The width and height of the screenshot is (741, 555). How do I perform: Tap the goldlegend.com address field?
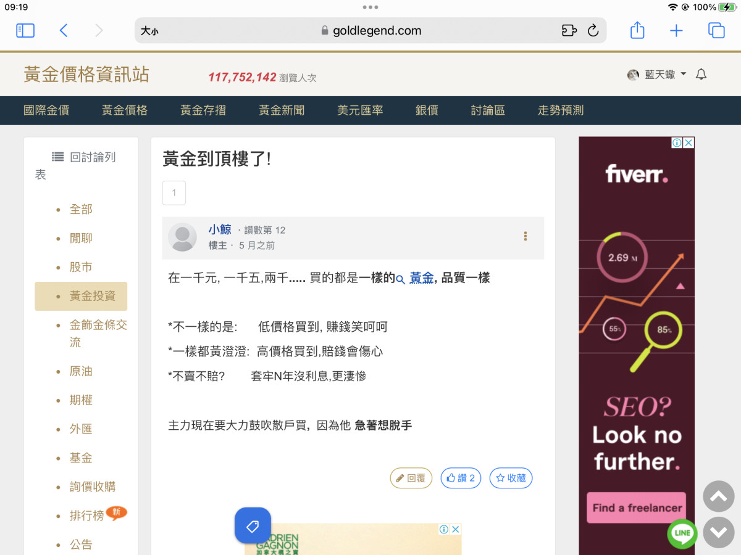[371, 30]
